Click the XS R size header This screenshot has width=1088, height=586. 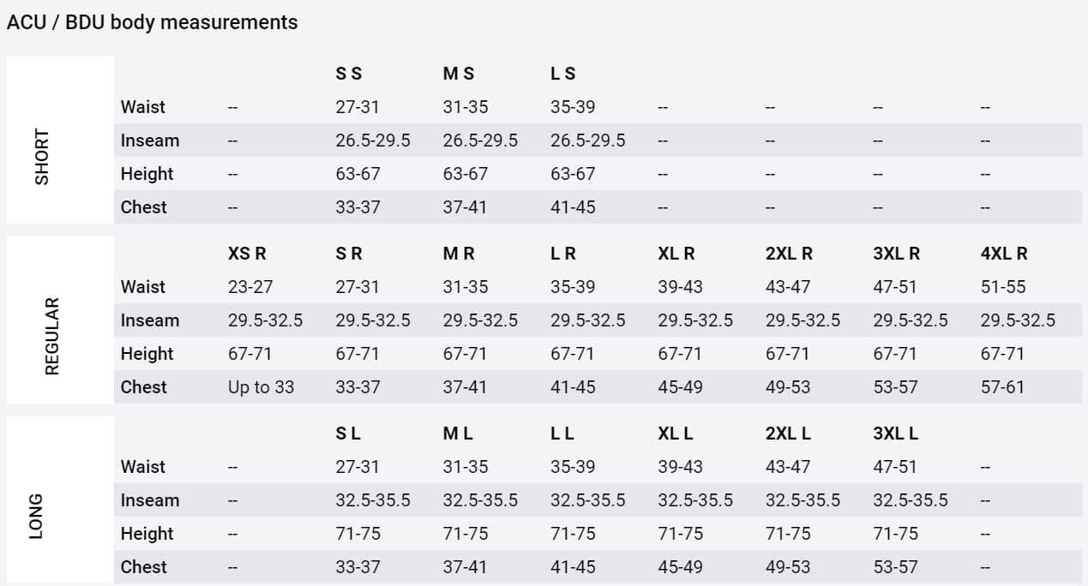(247, 254)
